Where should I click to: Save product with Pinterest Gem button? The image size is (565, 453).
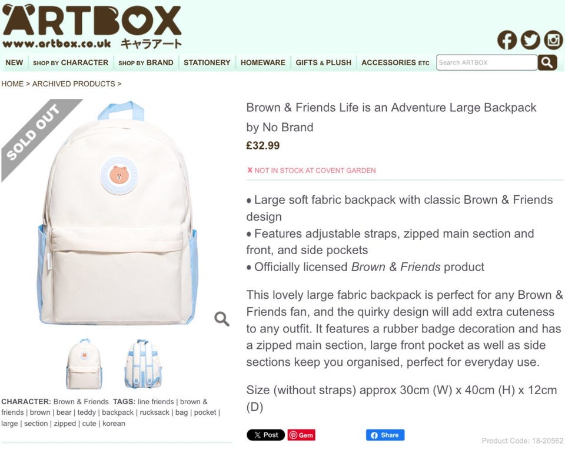(301, 435)
